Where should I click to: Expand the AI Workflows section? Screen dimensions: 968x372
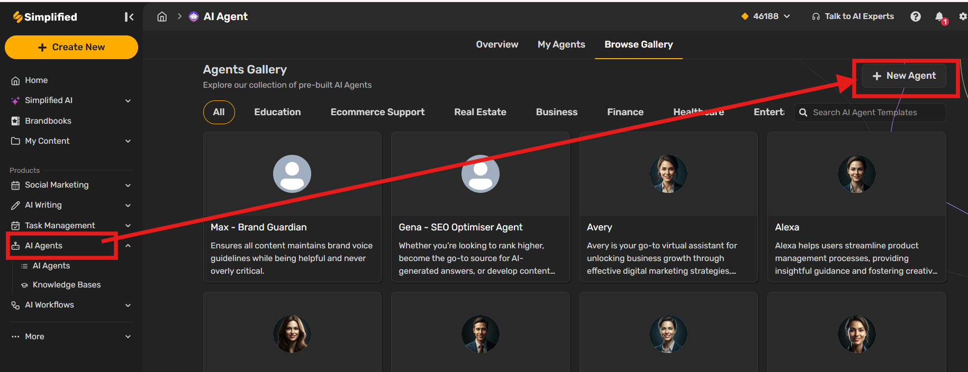click(x=128, y=305)
